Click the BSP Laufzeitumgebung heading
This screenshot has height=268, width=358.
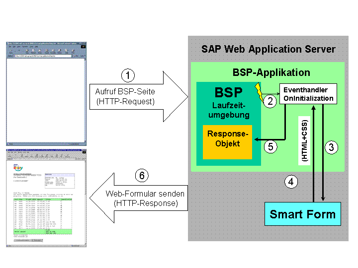point(229,103)
